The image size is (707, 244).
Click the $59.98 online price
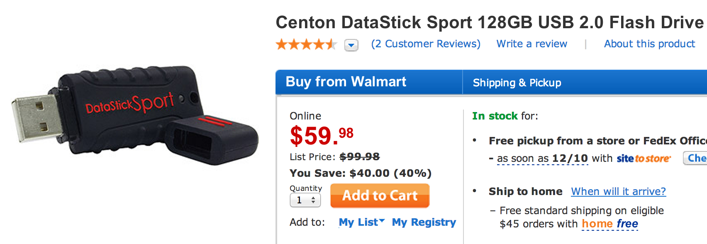point(322,136)
